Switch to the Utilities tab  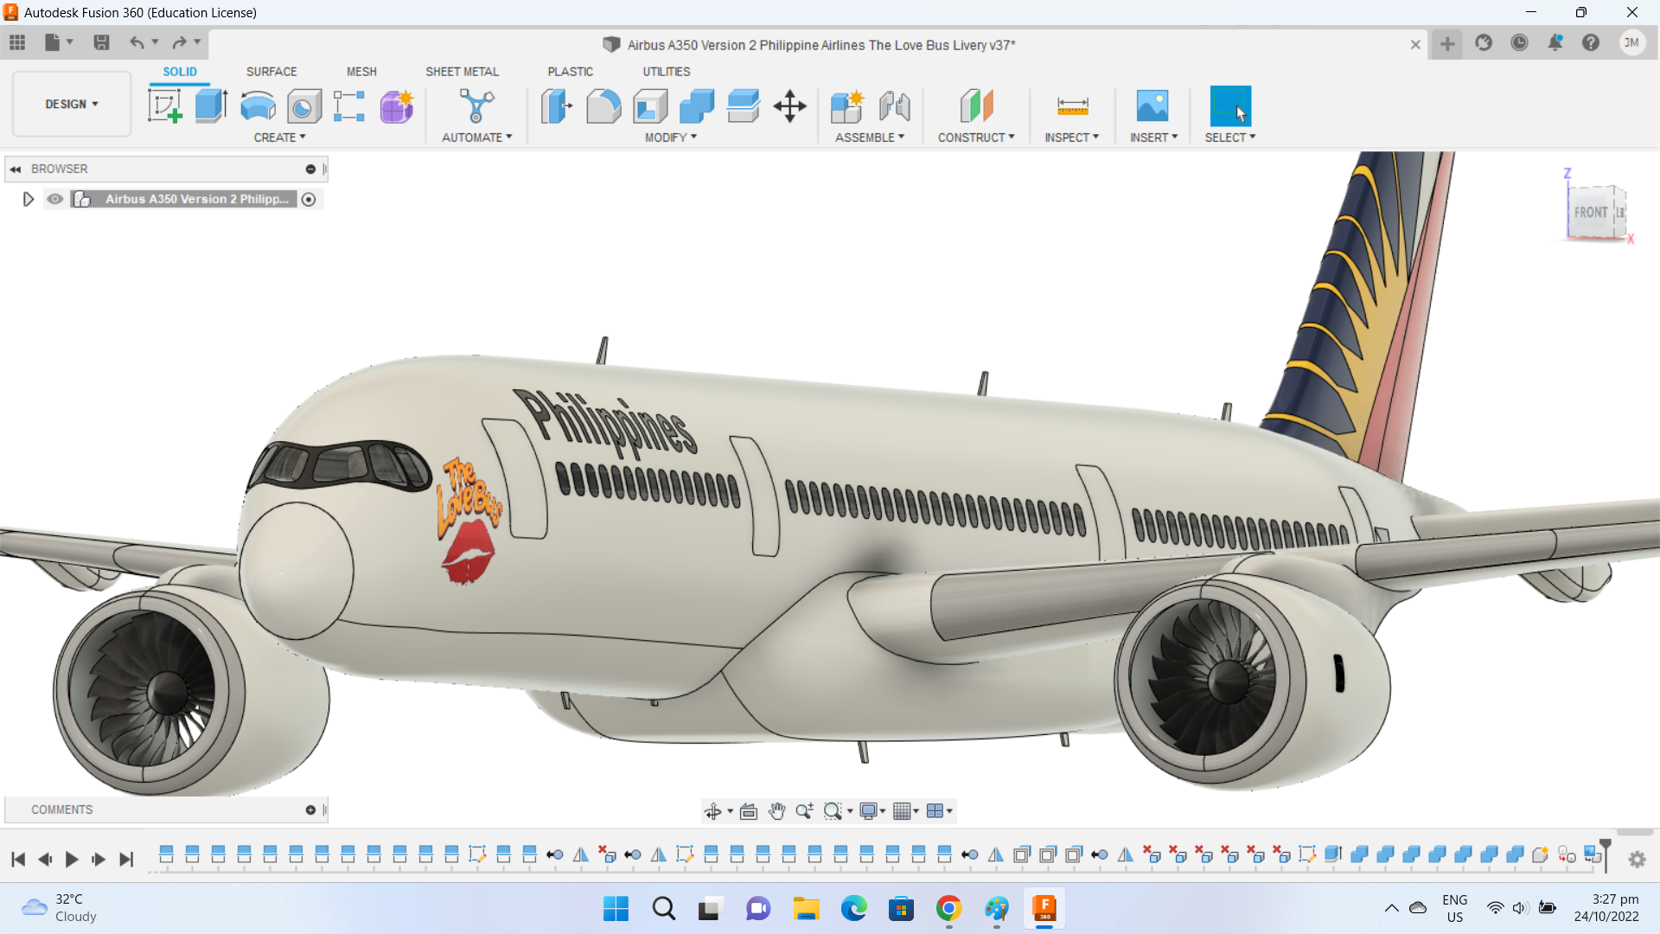point(666,72)
